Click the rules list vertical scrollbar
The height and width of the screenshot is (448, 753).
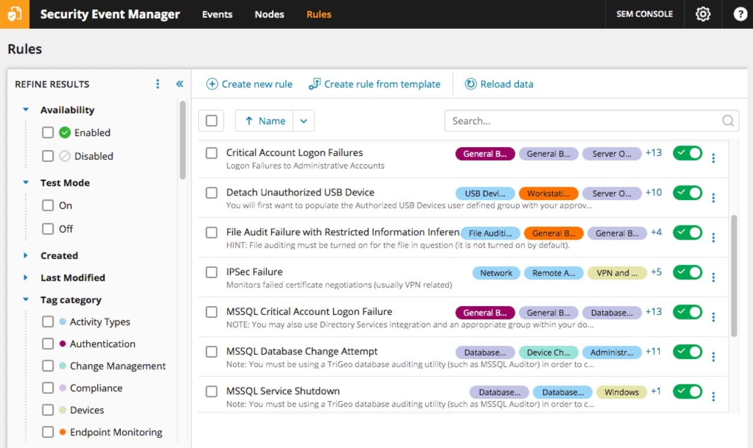(x=734, y=276)
